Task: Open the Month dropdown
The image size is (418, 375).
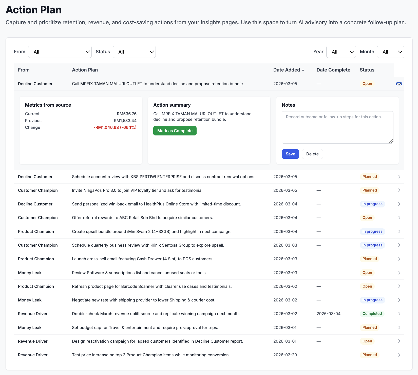Action: (x=390, y=52)
